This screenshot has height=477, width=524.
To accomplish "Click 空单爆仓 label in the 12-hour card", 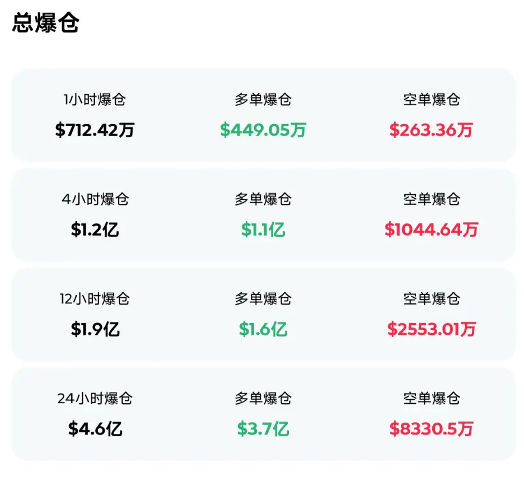I will (x=431, y=299).
